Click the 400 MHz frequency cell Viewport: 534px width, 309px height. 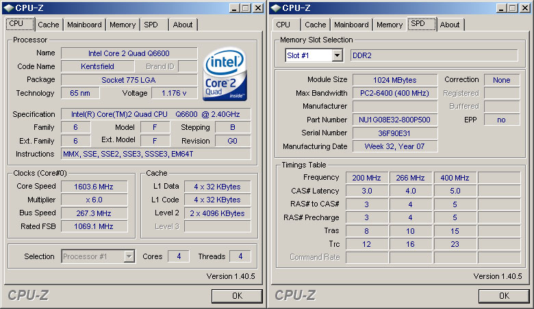[455, 178]
